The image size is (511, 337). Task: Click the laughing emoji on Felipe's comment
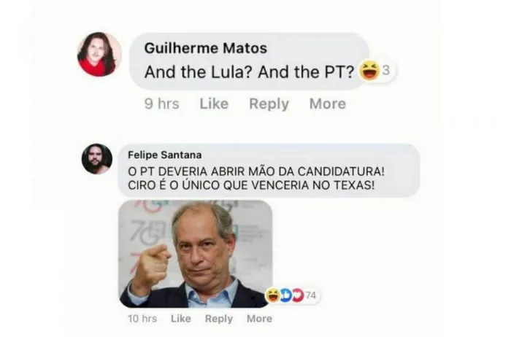coord(272,295)
